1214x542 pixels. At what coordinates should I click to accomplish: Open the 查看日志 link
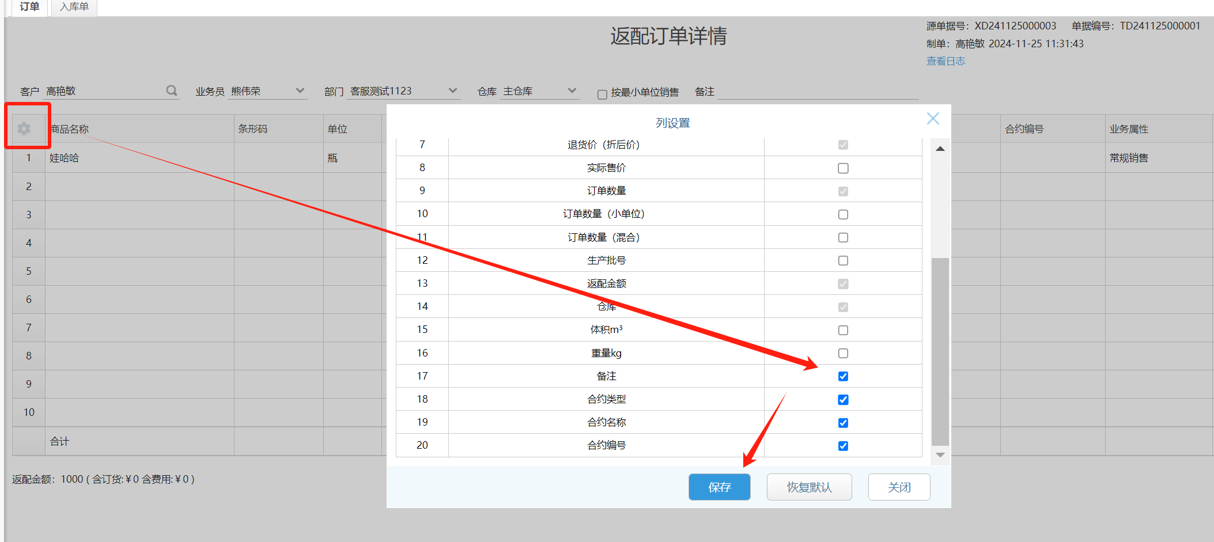tap(946, 61)
